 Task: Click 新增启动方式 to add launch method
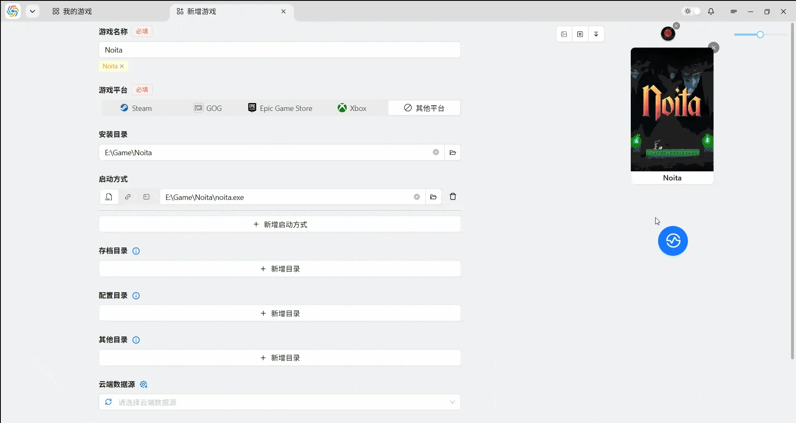(280, 225)
